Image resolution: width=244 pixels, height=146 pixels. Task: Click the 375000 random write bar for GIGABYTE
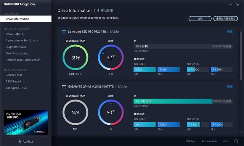pos(222,125)
